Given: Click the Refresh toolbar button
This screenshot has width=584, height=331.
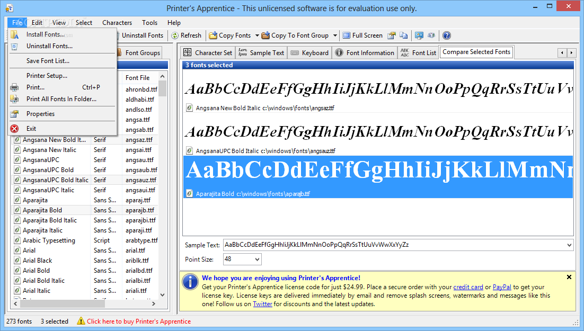Looking at the screenshot, I should [186, 35].
